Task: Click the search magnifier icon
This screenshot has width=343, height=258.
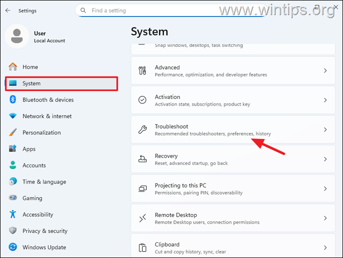Action: coord(83,10)
